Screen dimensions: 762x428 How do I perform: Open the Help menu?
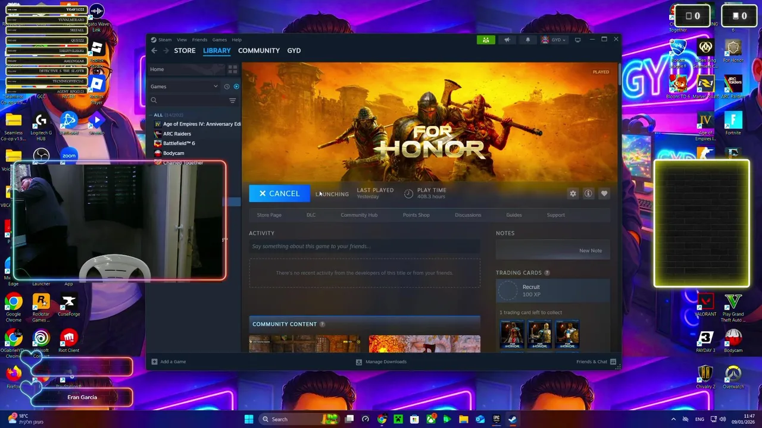(x=236, y=40)
